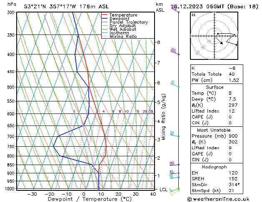Click the purple wind barb at 400 hPa
Viewport: 262px width, 202px height.
175,52
